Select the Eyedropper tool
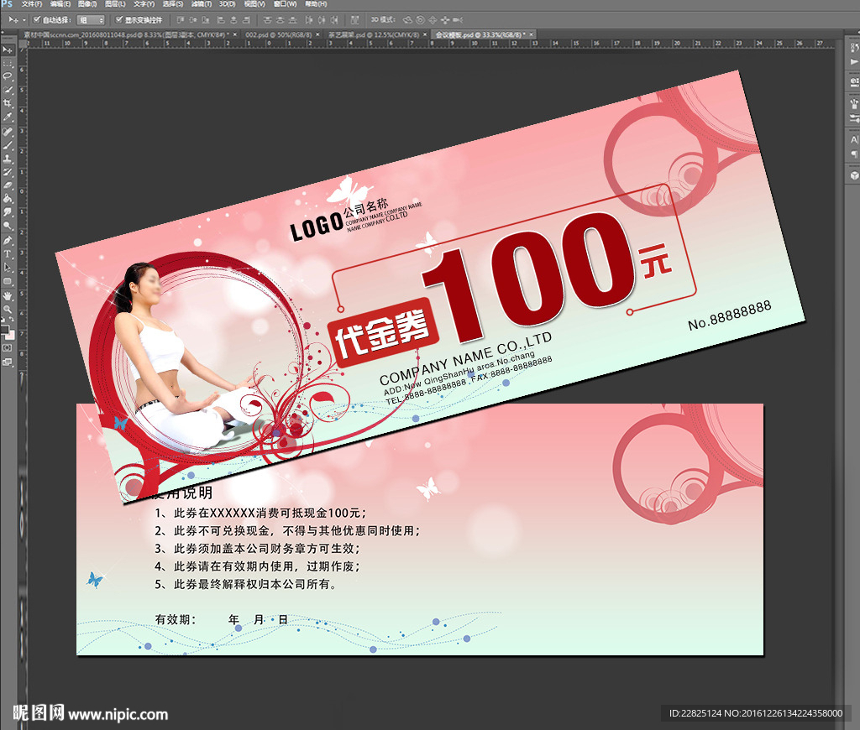This screenshot has width=860, height=730. (x=8, y=117)
